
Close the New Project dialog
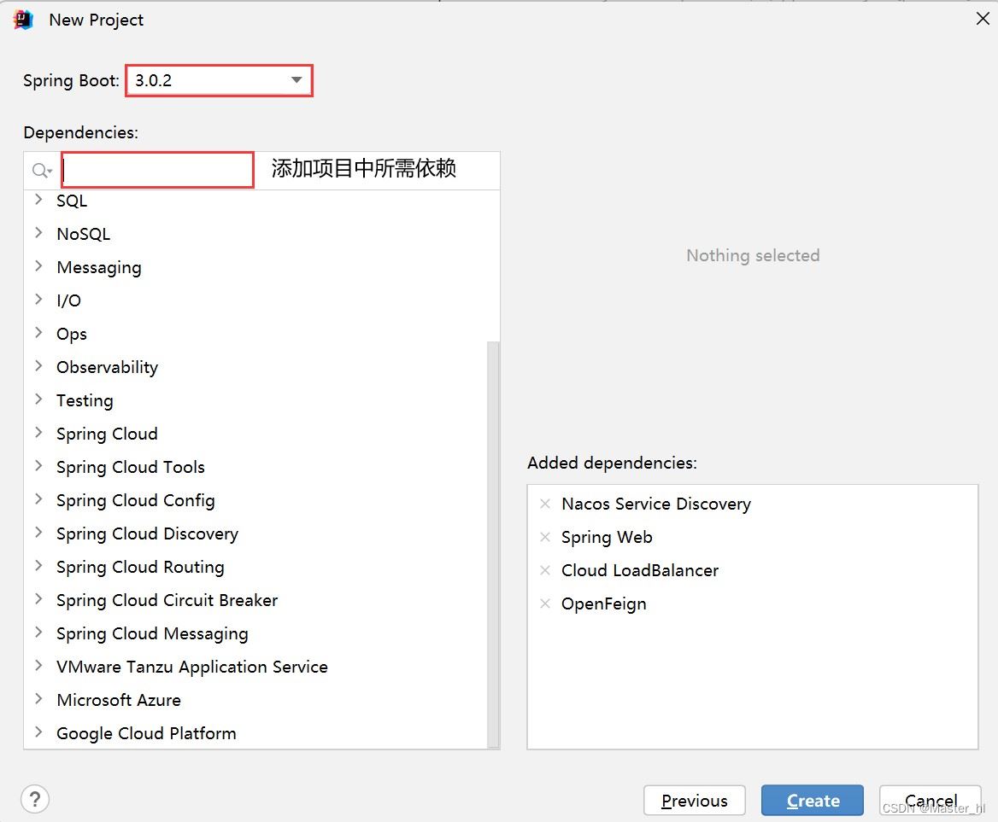pyautogui.click(x=983, y=19)
